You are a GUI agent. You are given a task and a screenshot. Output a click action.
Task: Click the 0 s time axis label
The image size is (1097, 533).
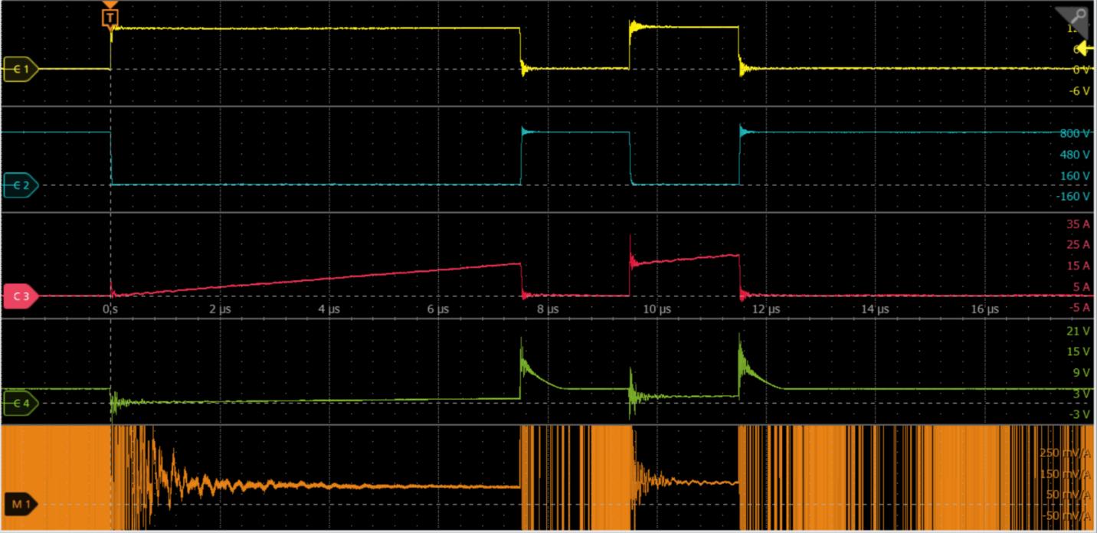coord(110,309)
